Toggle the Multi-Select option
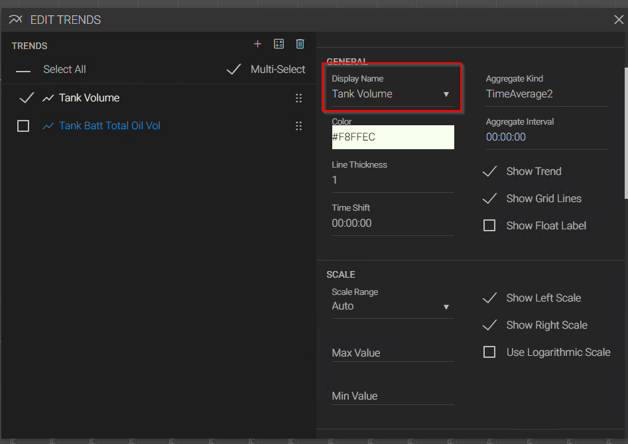 pos(233,70)
